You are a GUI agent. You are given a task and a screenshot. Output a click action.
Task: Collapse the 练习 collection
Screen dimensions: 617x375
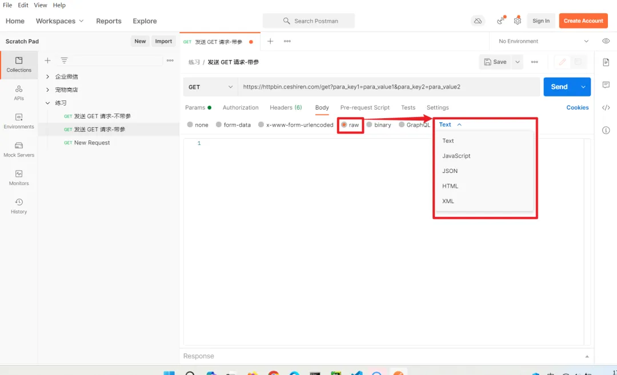pos(47,103)
